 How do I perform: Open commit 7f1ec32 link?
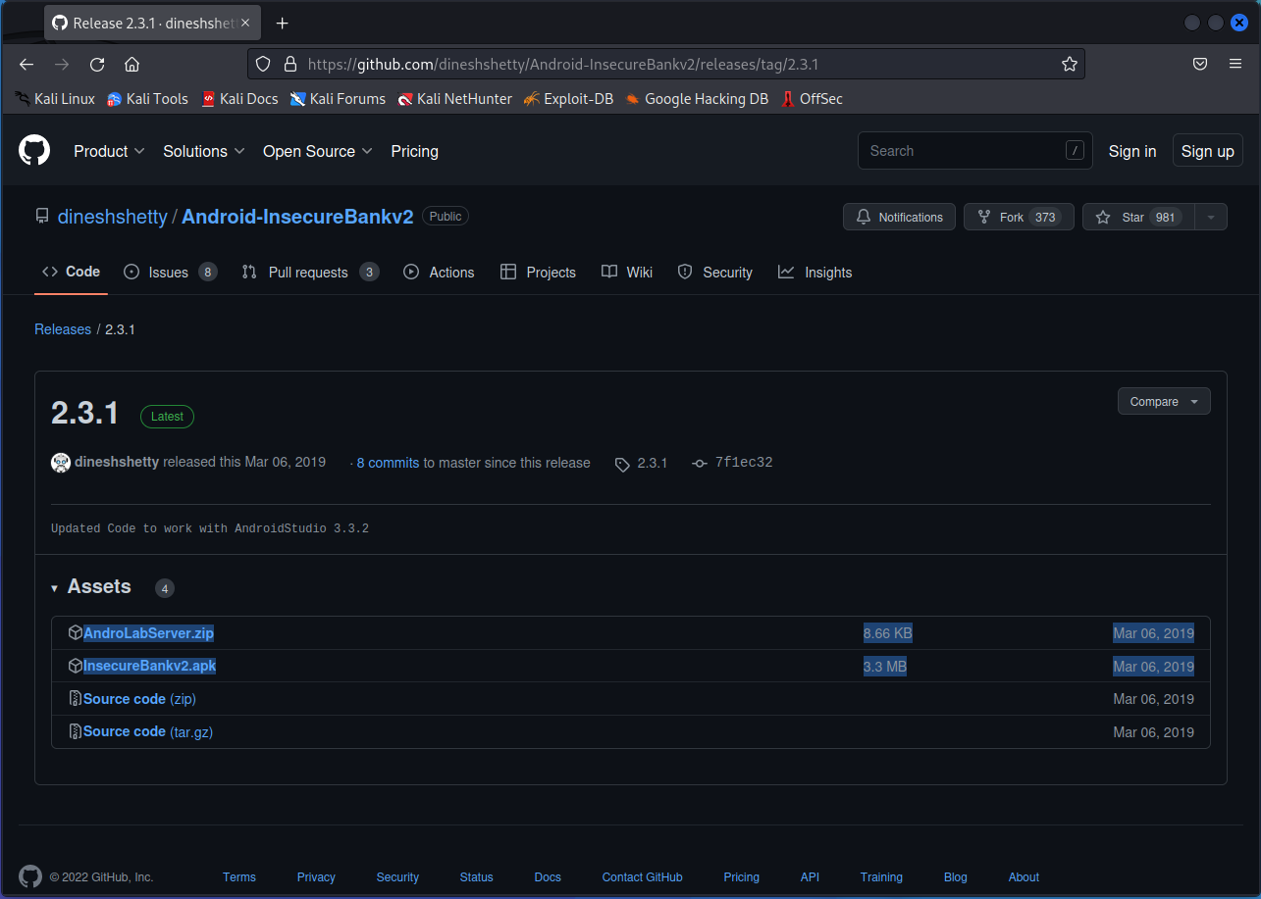pyautogui.click(x=734, y=463)
